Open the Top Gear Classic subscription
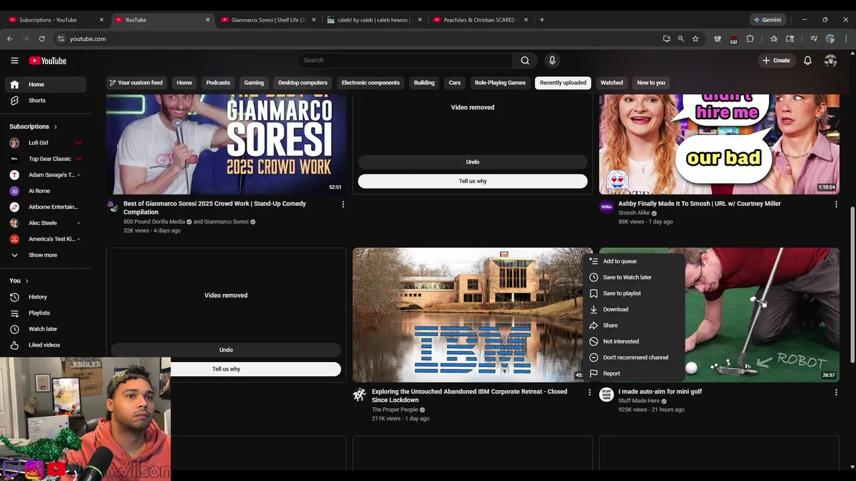This screenshot has width=856, height=481. tap(45, 159)
